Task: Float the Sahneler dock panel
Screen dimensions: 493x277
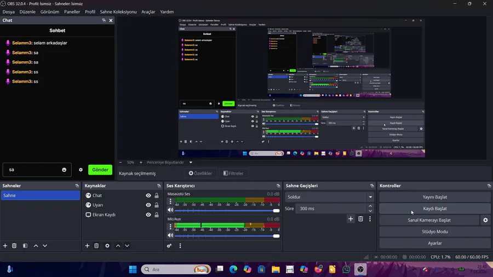Action: (77, 186)
